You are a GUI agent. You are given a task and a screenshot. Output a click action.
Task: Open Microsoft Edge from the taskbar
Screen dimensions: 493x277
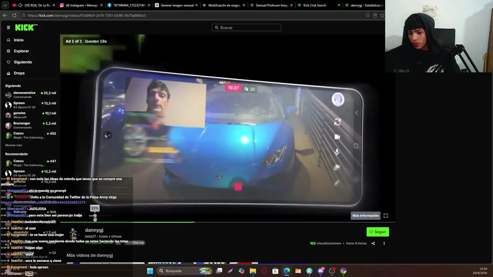pos(287,271)
